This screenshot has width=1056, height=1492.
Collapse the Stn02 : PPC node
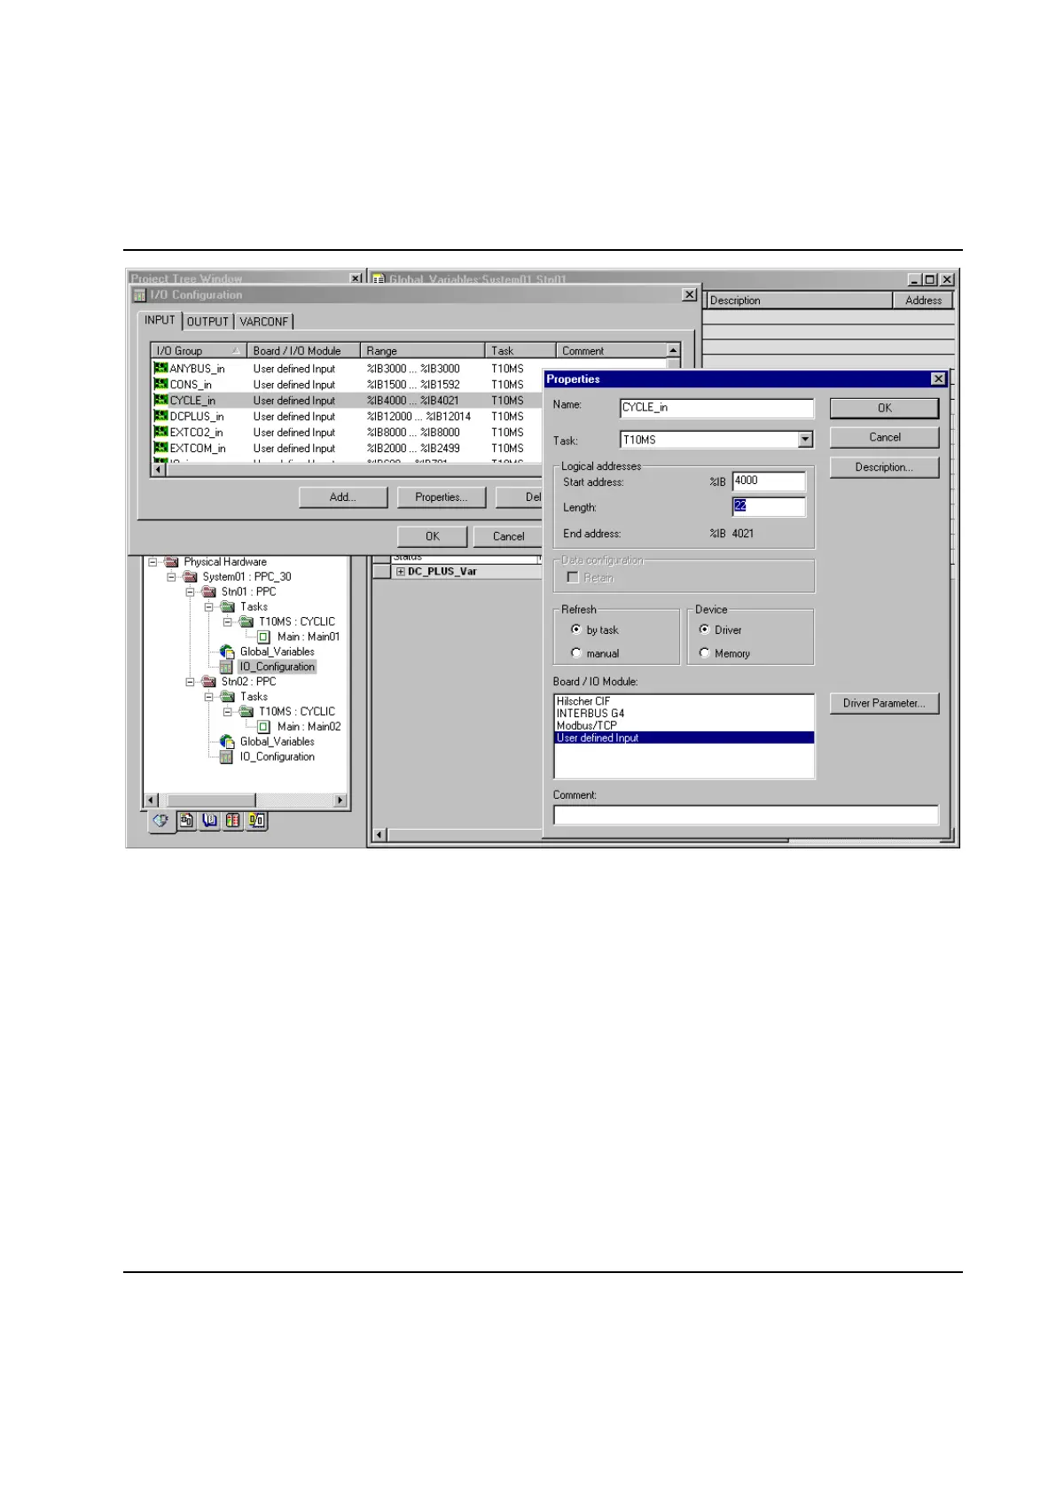[x=190, y=683]
